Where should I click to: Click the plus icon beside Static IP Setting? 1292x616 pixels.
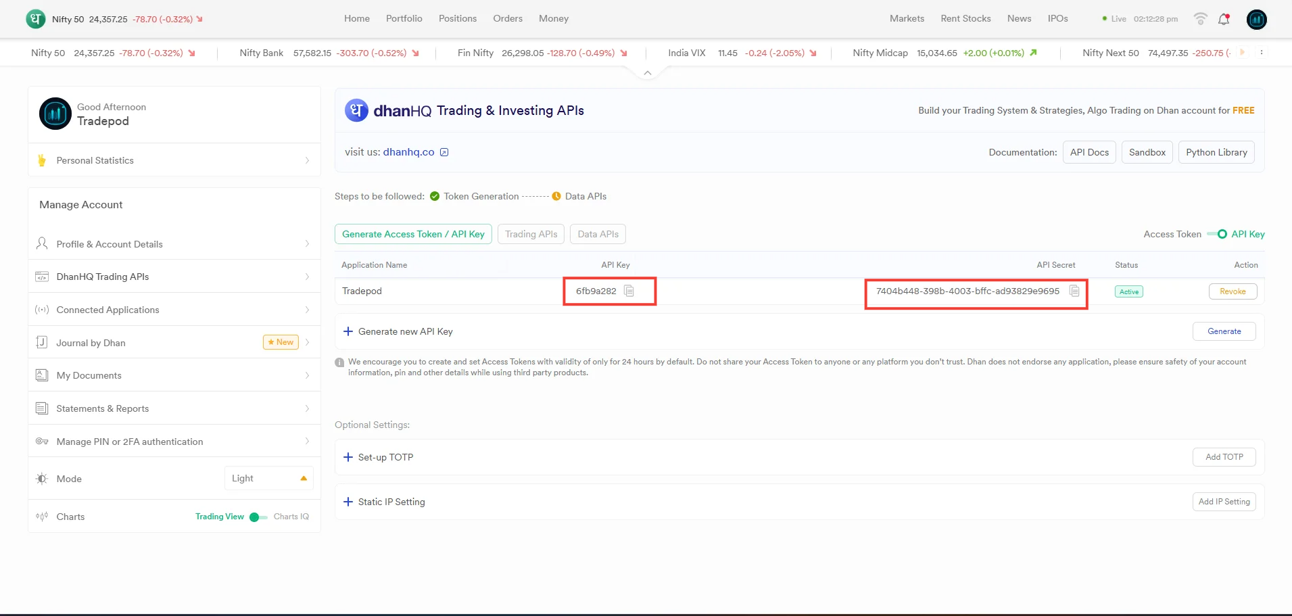pos(348,502)
